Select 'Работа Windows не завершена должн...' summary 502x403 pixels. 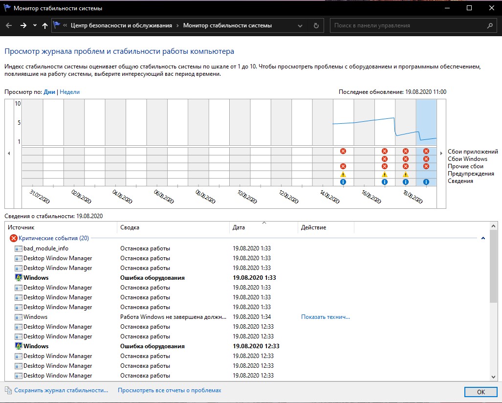pyautogui.click(x=173, y=317)
